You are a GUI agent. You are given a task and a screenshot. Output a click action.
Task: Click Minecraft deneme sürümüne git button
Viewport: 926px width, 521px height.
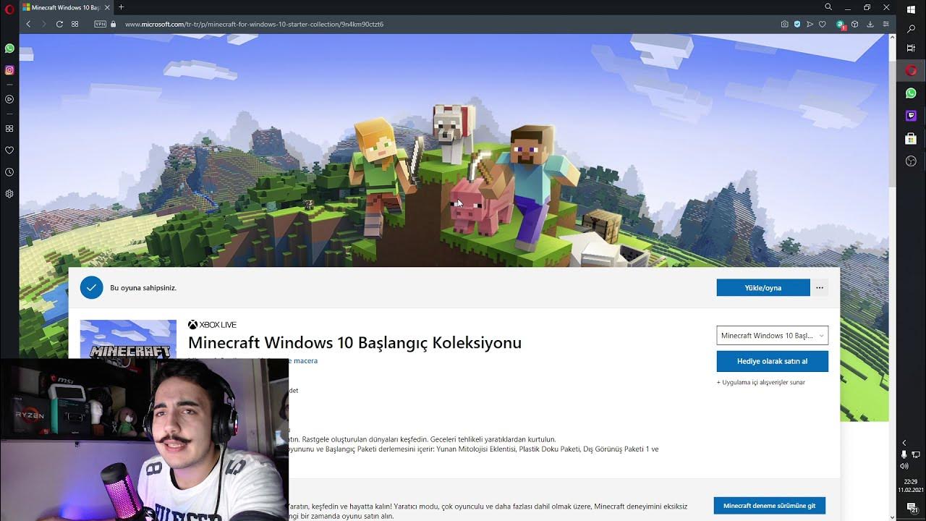click(x=769, y=506)
